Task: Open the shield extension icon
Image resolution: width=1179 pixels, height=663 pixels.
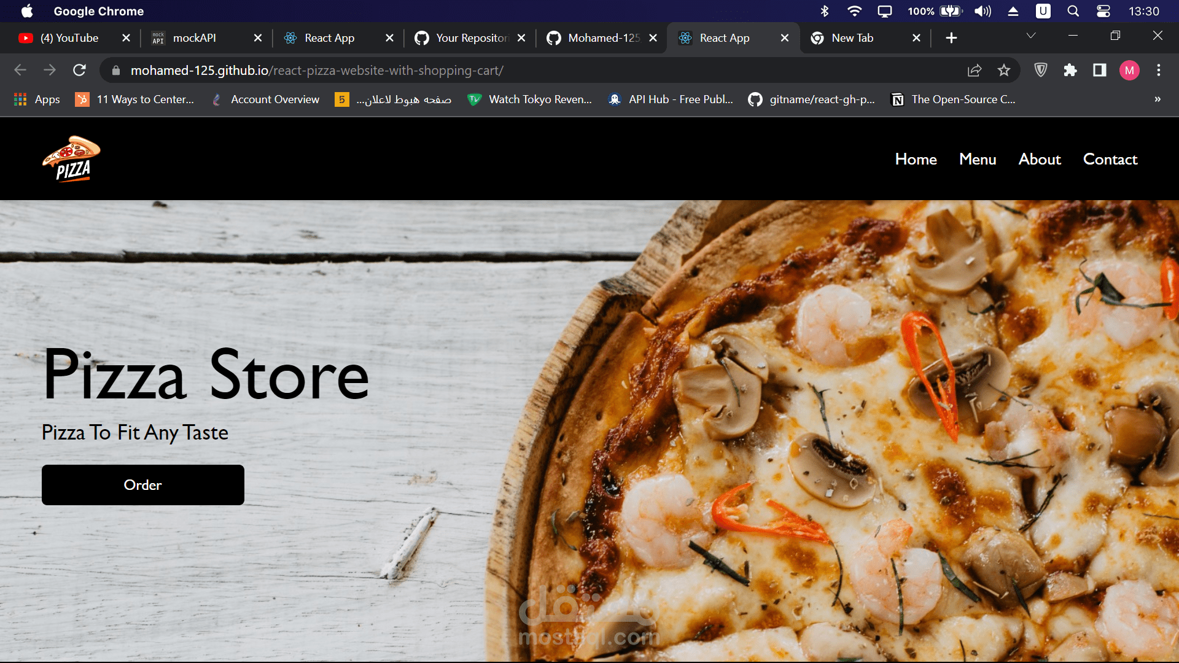Action: [1041, 71]
